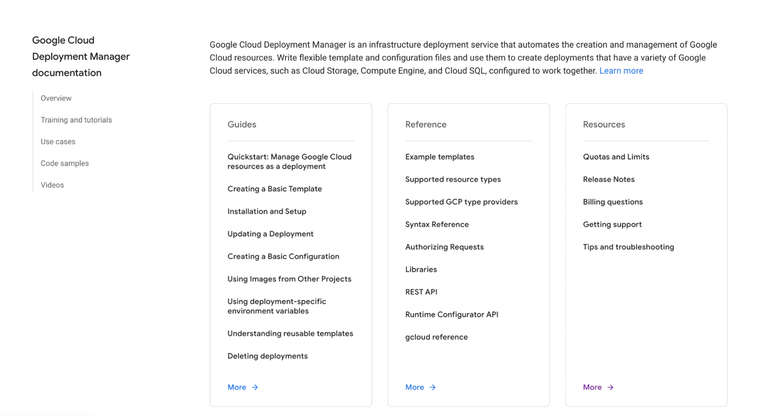Click the arrow icon beside More in Resources

[x=610, y=387]
